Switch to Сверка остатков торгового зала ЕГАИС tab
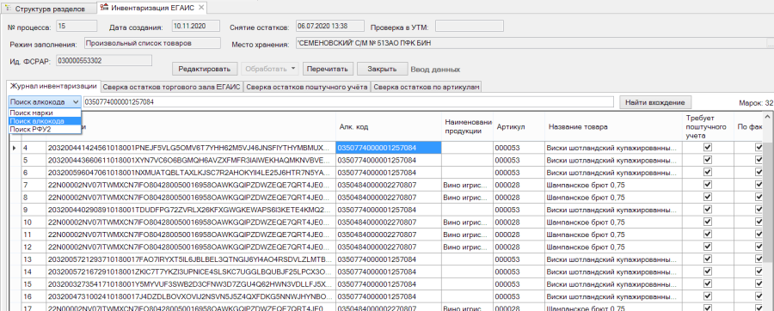Viewport: 774px width, 311px height. pos(172,88)
